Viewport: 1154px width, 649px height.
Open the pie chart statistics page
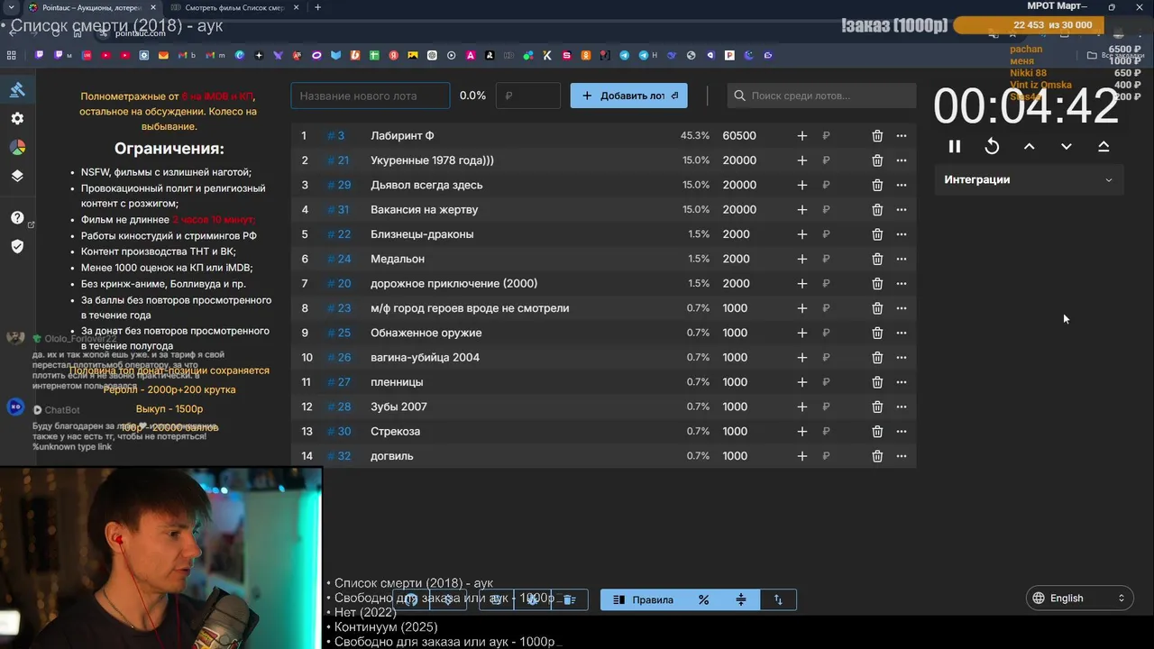point(17,147)
